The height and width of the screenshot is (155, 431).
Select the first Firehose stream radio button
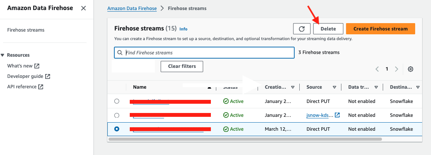click(x=117, y=101)
